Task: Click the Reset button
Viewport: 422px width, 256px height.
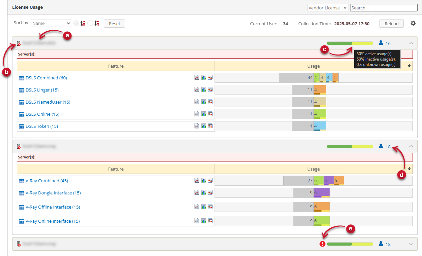Action: click(115, 24)
